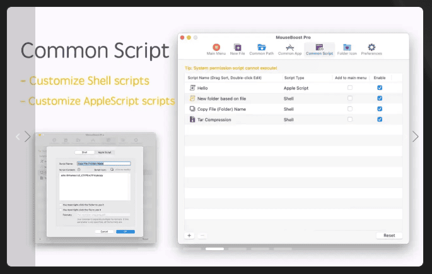The height and width of the screenshot is (274, 432).
Task: Uncheck Enable for Tar Compression
Action: click(380, 119)
